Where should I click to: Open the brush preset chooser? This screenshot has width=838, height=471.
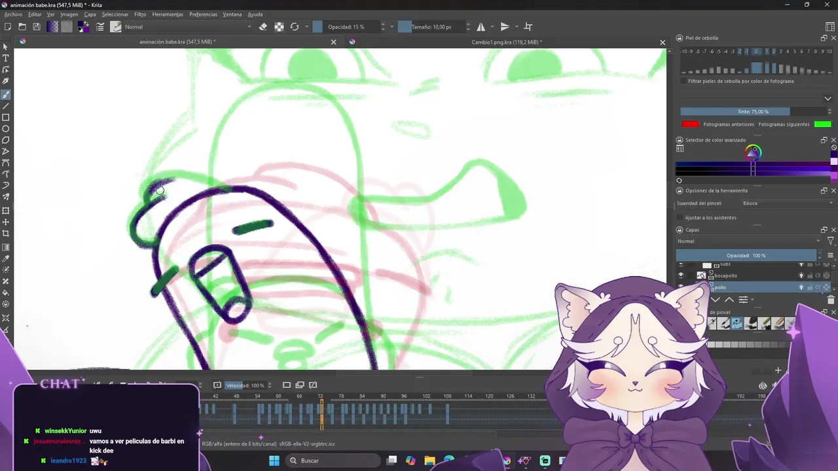pyautogui.click(x=116, y=27)
